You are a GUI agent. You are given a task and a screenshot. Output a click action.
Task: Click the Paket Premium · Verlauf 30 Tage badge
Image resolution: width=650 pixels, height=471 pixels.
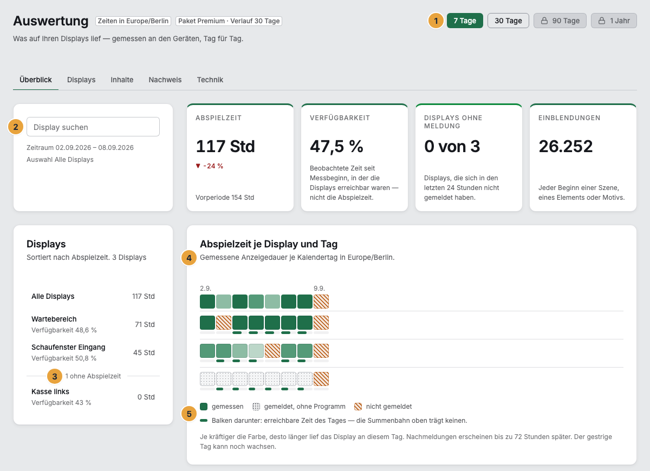[229, 21]
